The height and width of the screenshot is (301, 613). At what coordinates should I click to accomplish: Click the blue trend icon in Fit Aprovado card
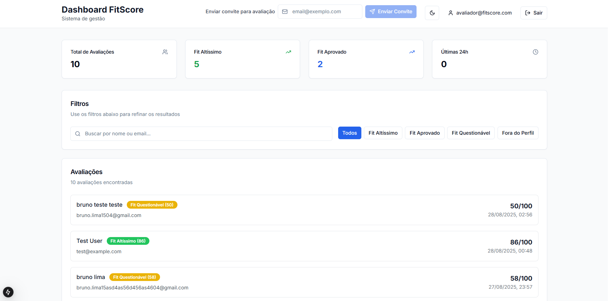click(x=412, y=52)
